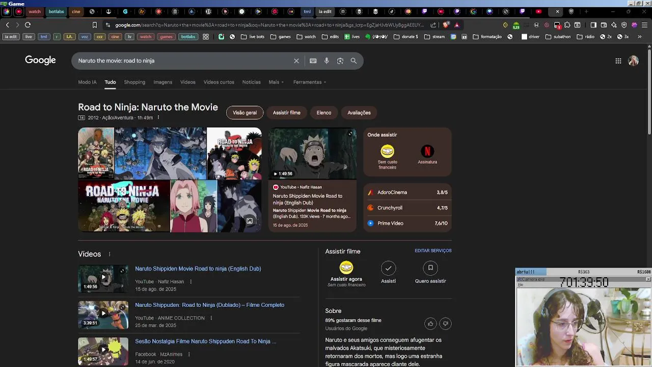Open the bookmarks tab-group grid icon
This screenshot has width=652, height=367.
pos(205,37)
